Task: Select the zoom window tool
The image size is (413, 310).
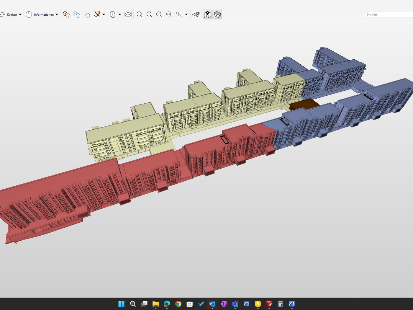Action: coord(169,14)
